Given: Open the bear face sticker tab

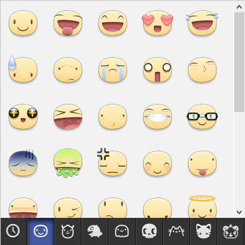Looking at the screenshot, I should pos(231,231).
